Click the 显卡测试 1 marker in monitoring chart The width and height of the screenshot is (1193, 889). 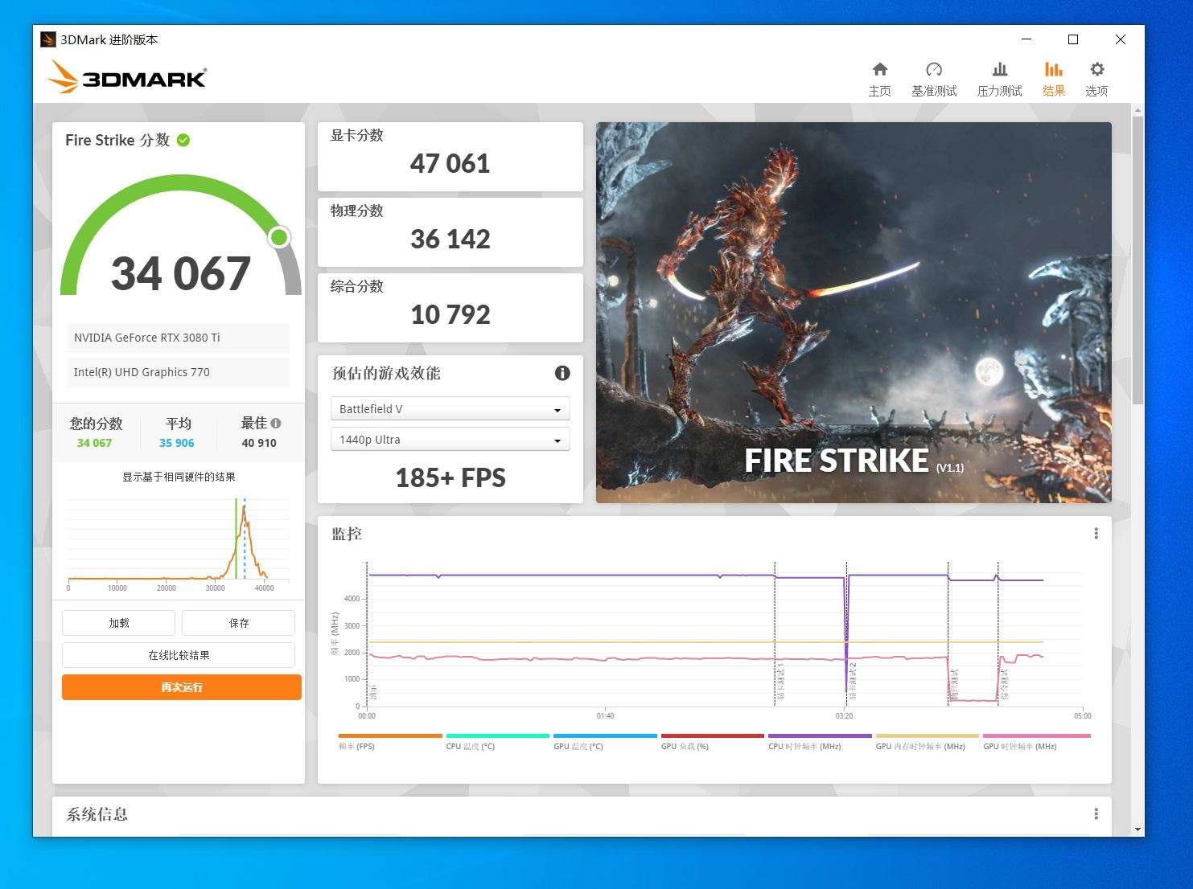[x=780, y=682]
